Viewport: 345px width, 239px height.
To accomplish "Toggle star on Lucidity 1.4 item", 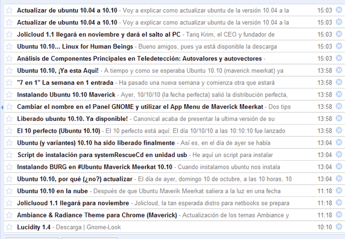I will click(x=9, y=227).
